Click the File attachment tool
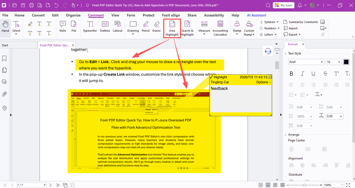Viewport: 355px width, 188px height. [74, 27]
